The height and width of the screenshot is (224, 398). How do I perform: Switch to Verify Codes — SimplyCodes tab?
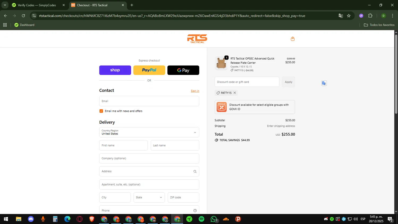click(37, 5)
